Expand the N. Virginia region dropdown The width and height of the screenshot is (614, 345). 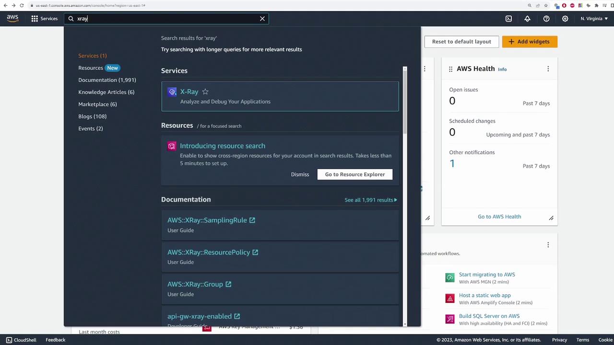[594, 19]
